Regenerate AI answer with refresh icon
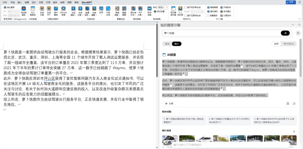The width and height of the screenshot is (303, 149). (x=294, y=104)
